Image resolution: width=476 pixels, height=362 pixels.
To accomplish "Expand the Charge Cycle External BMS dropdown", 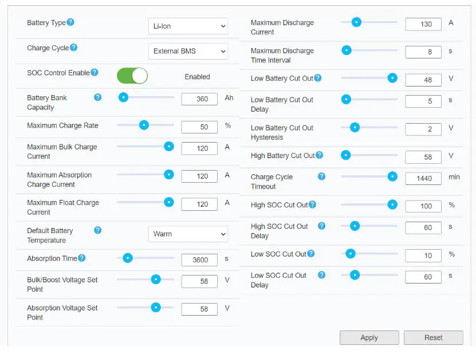I will click(188, 51).
